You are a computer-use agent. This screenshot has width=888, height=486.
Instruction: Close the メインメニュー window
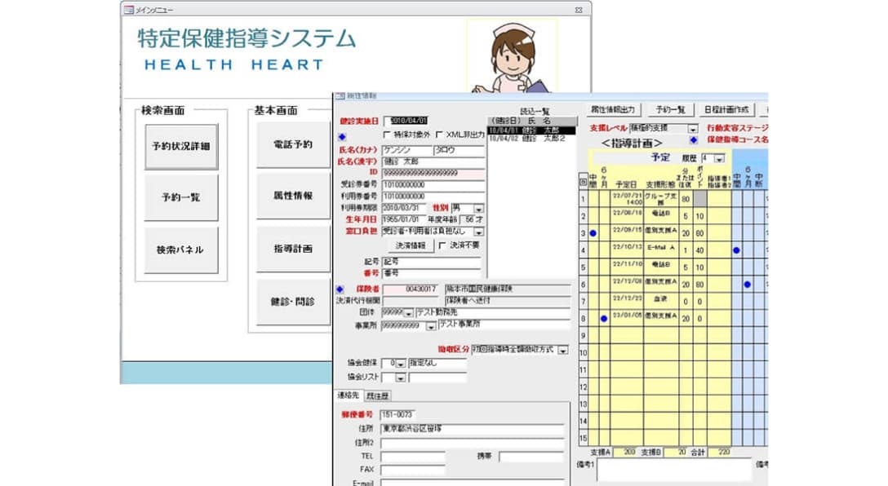pos(578,9)
